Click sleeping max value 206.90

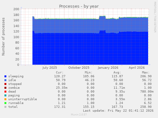point(146,76)
